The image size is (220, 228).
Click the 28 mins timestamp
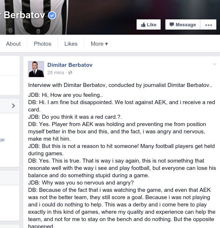pyautogui.click(x=55, y=73)
